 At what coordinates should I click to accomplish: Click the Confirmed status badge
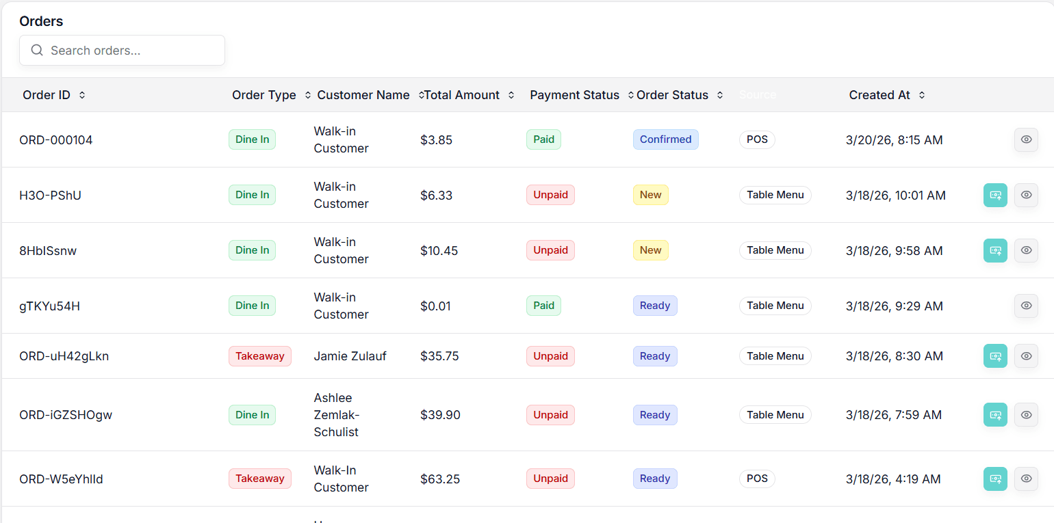pos(665,139)
